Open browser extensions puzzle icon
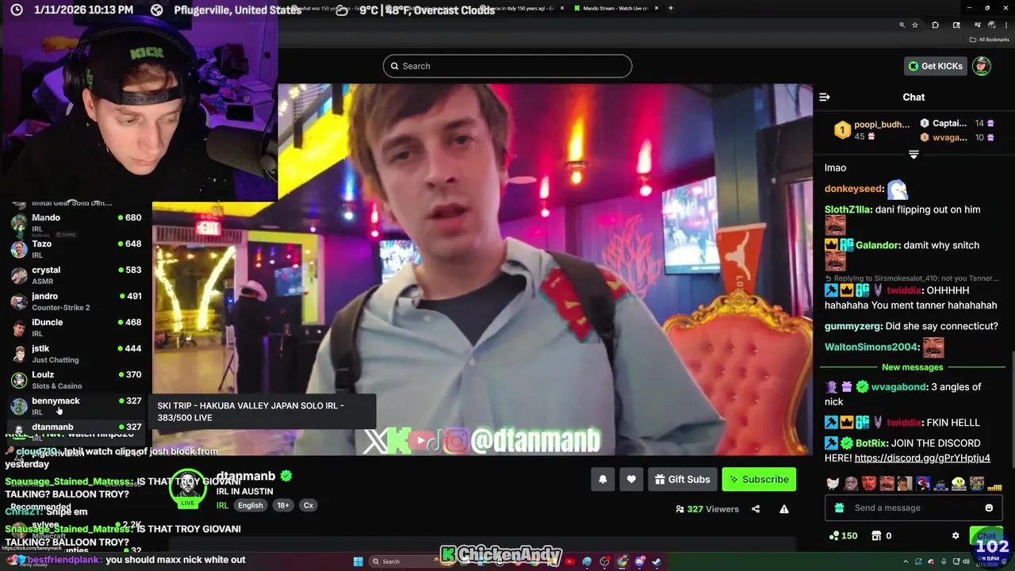 (x=935, y=25)
